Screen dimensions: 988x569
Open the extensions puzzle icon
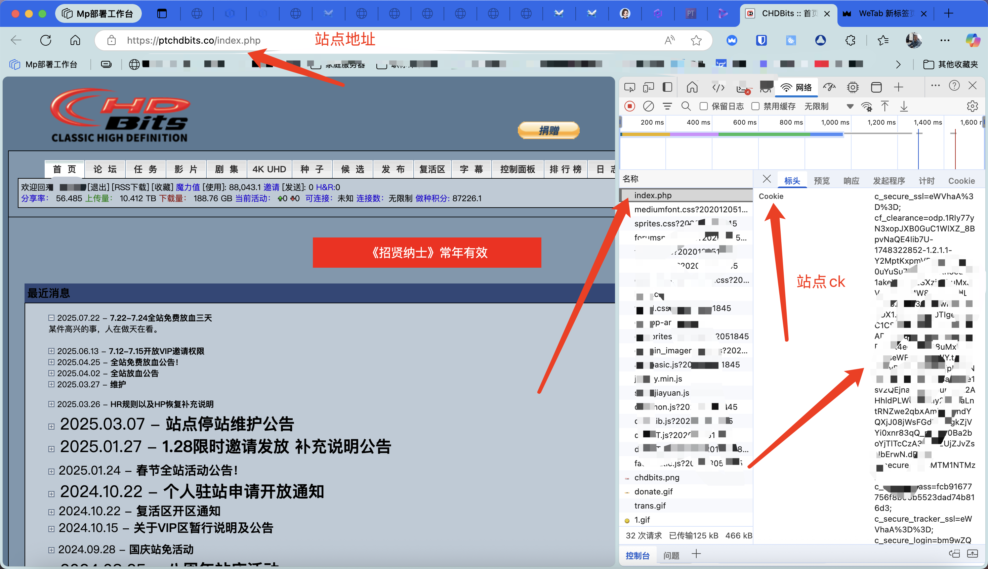[850, 40]
